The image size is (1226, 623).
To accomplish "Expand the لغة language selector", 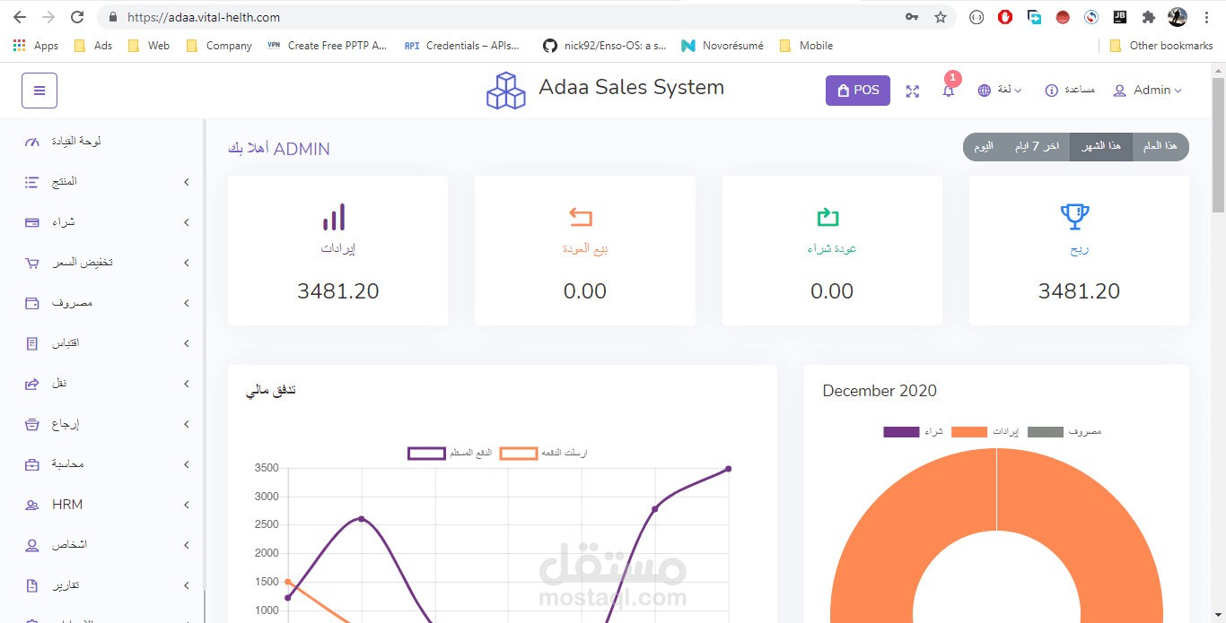I will click(999, 90).
